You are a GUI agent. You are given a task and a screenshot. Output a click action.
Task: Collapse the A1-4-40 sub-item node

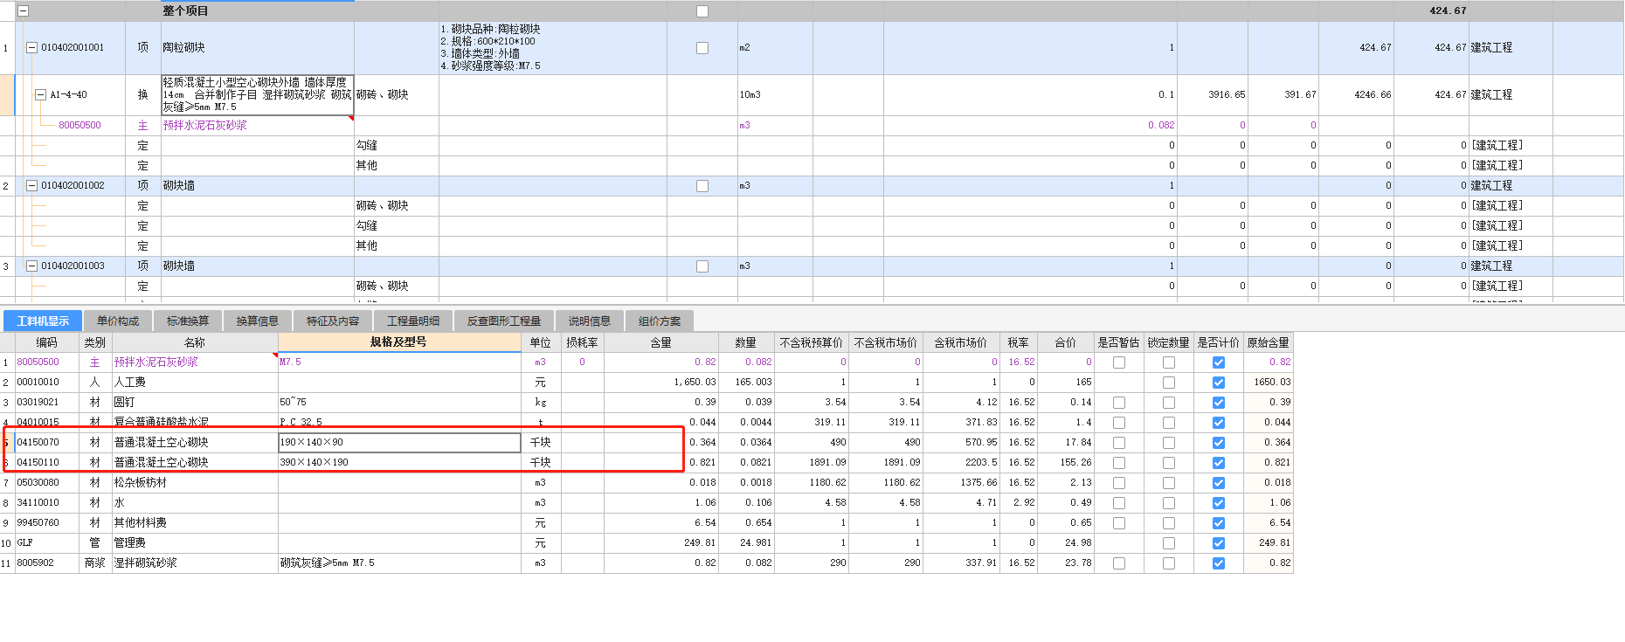pyautogui.click(x=40, y=94)
